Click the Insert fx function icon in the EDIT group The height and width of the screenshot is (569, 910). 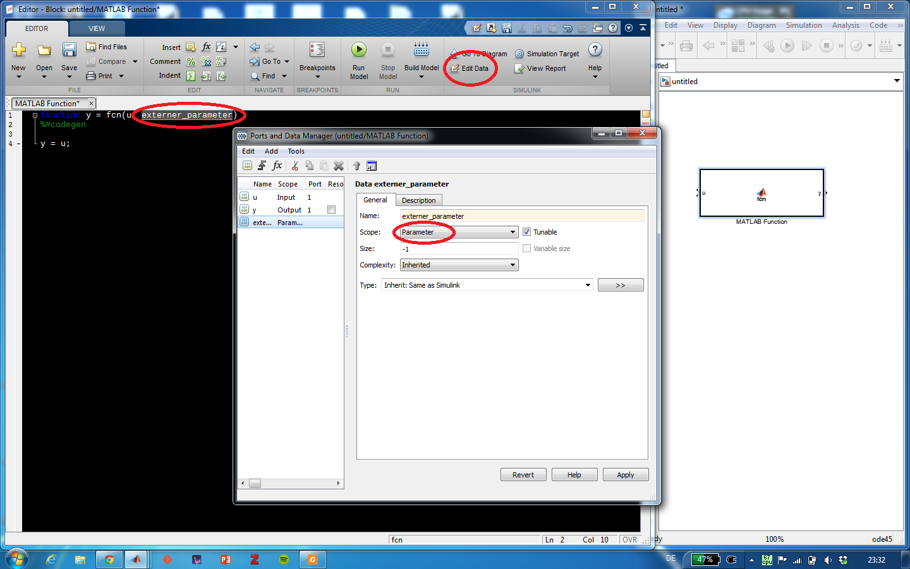click(x=206, y=47)
